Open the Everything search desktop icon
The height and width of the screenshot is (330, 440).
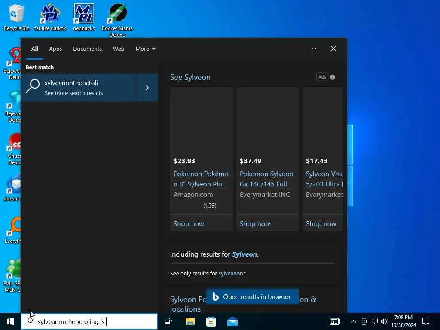(13, 230)
